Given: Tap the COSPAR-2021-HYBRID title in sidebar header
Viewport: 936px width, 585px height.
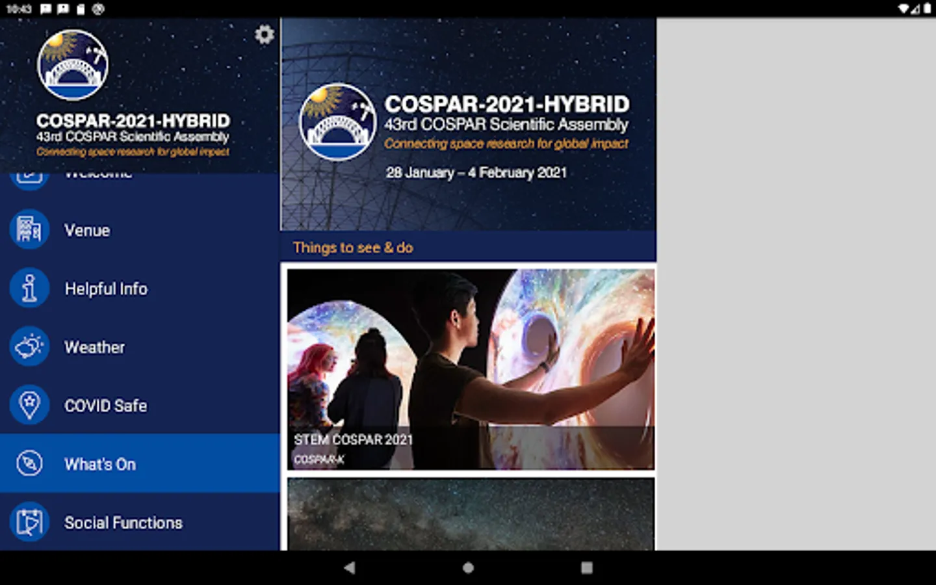Looking at the screenshot, I should [x=133, y=121].
